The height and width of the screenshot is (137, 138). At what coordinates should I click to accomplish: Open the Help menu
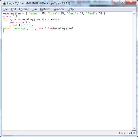[x=70, y=9]
